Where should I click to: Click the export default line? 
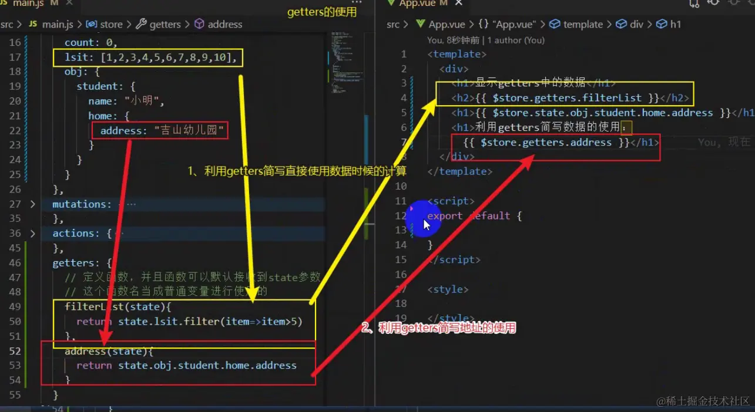pyautogui.click(x=475, y=216)
